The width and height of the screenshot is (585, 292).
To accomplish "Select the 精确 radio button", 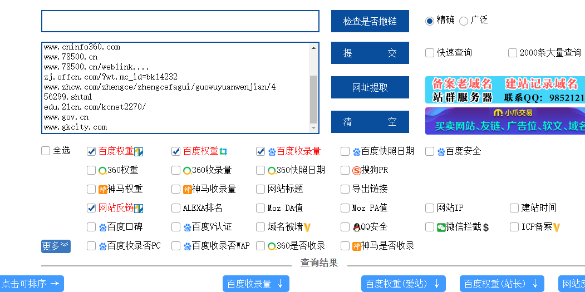I will pyautogui.click(x=429, y=21).
